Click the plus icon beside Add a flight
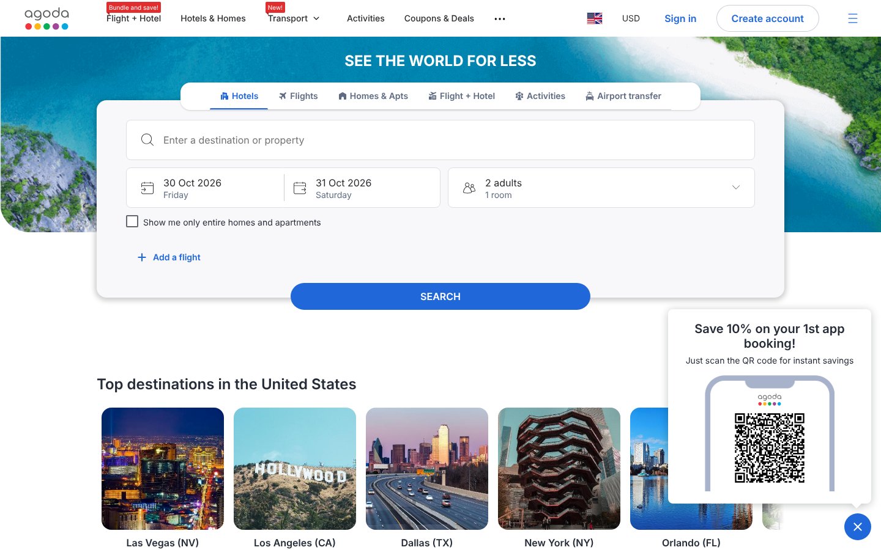The image size is (881, 550). [x=142, y=257]
